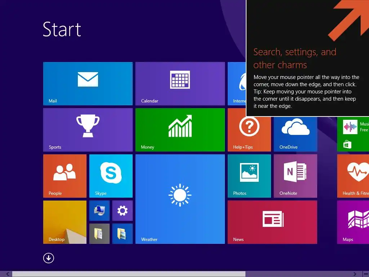Open the Maps tile
The width and height of the screenshot is (369, 277).
(353, 222)
